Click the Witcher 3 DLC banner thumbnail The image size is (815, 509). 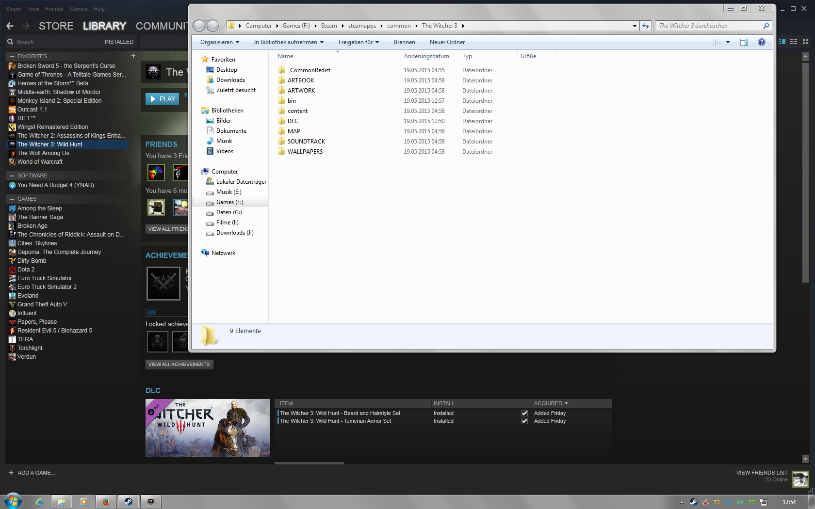[x=208, y=428]
